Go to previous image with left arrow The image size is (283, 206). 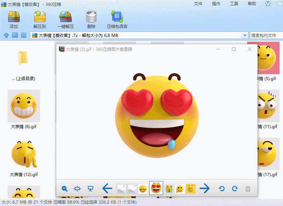pos(107,188)
